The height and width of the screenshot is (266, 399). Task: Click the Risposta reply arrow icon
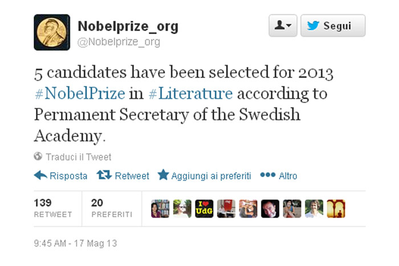40,175
